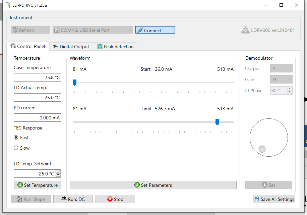Screen dimensions: 307x215
Task: Click the Set Parameters button
Action: pyautogui.click(x=153, y=185)
